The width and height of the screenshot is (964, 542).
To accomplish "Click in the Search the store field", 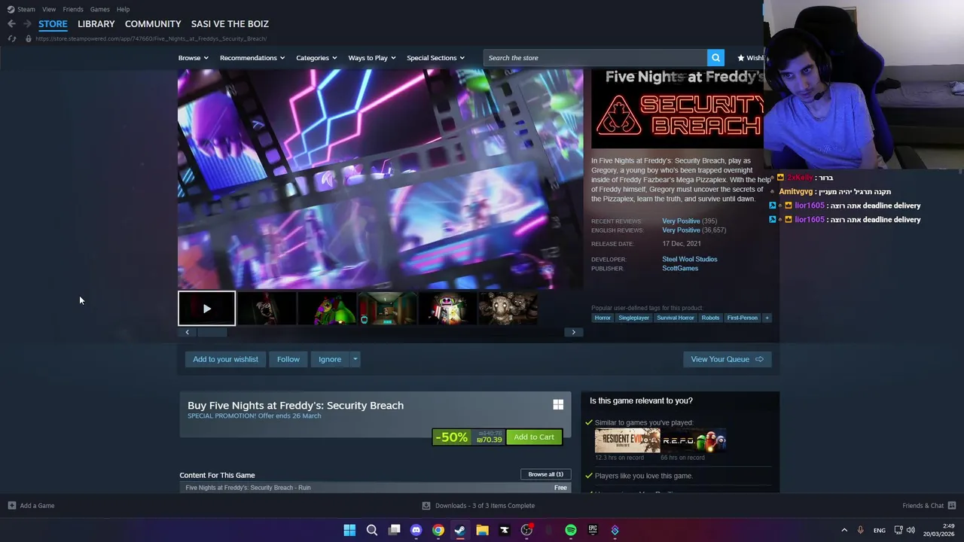I will click(x=595, y=58).
